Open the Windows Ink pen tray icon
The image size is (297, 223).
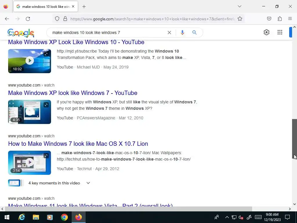click(x=249, y=217)
